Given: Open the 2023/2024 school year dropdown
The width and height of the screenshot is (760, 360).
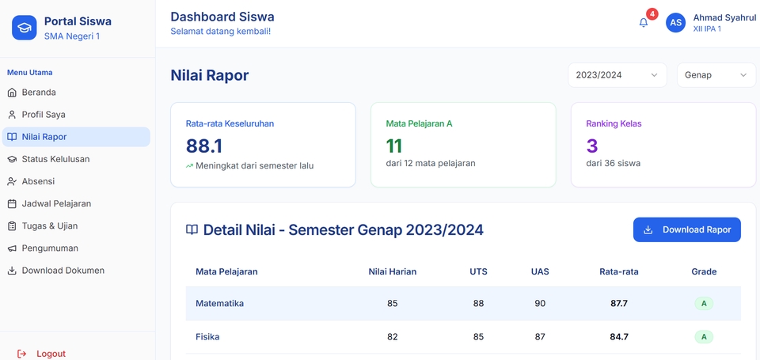Looking at the screenshot, I should pos(617,75).
